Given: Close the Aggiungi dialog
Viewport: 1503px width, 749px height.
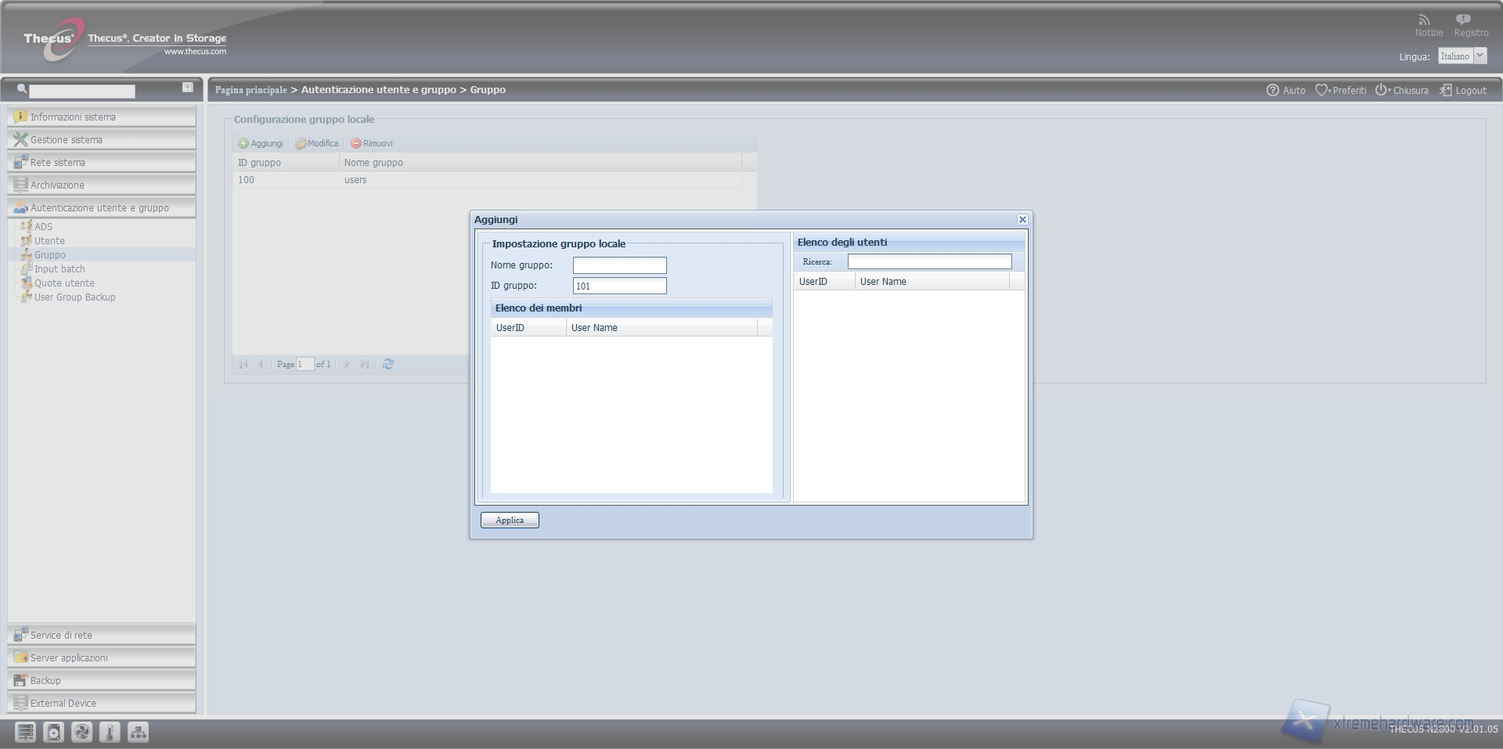Looking at the screenshot, I should tap(1022, 220).
